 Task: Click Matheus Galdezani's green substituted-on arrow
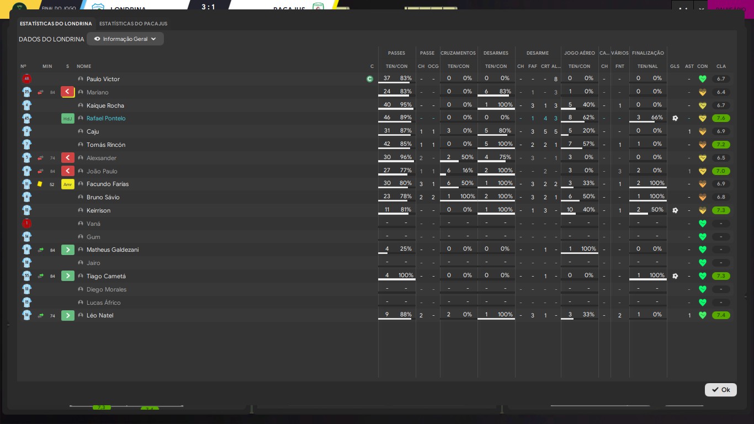coord(68,250)
